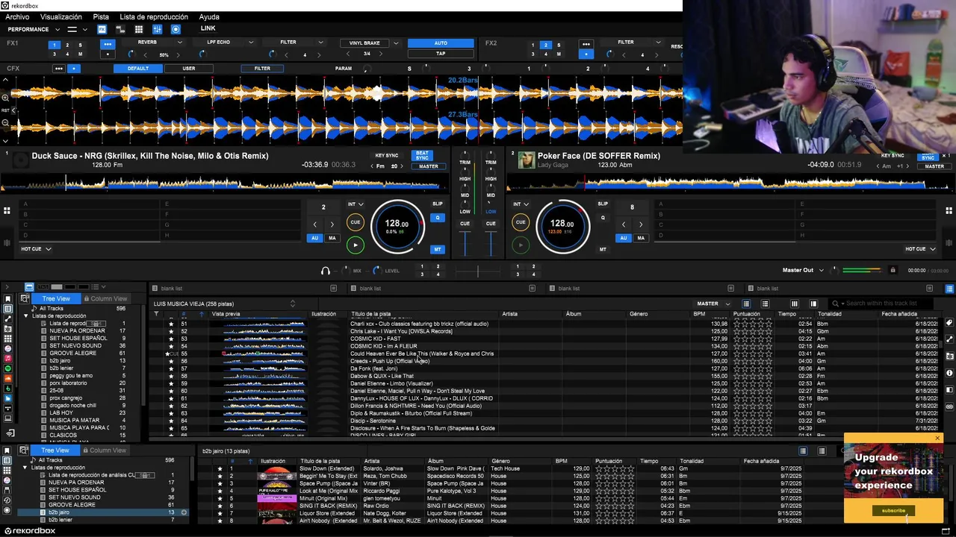The height and width of the screenshot is (537, 956).
Task: Open the Lista de reproducción menu
Action: tap(154, 16)
